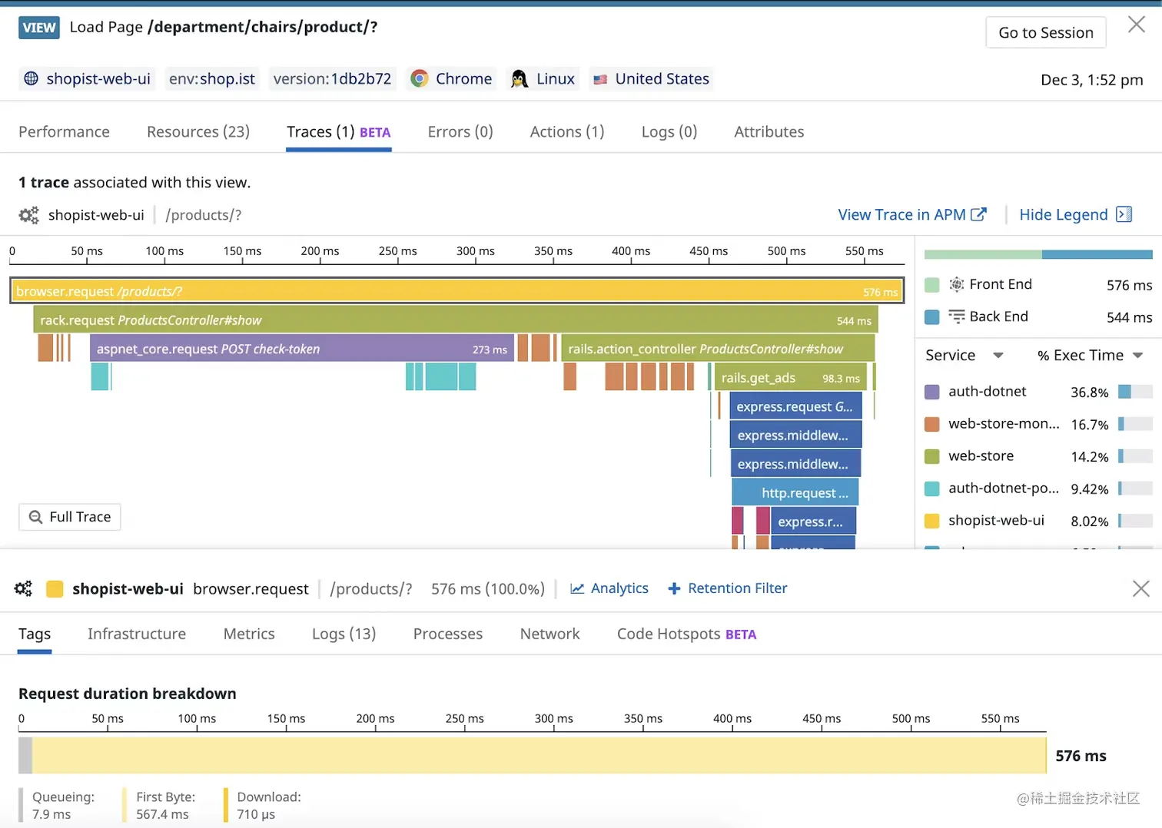Open the Logs (13) tab

pos(344,634)
